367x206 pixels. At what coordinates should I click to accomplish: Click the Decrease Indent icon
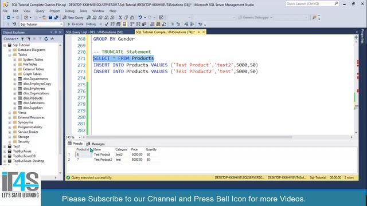(x=186, y=24)
